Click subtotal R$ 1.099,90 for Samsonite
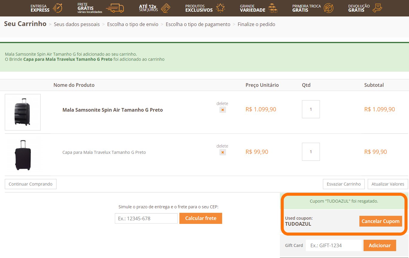The image size is (409, 258). (x=379, y=109)
